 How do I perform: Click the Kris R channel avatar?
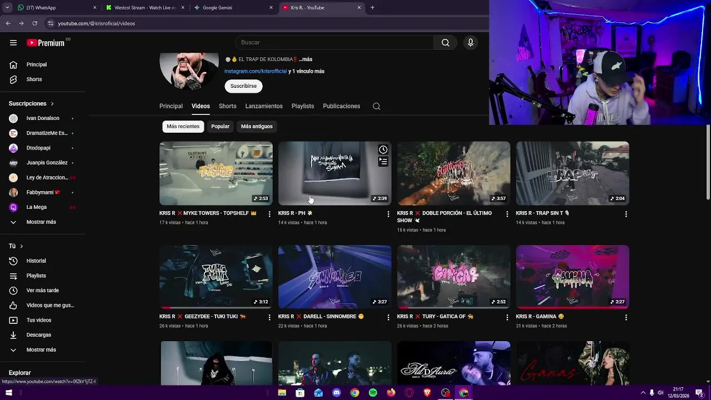coord(189,71)
